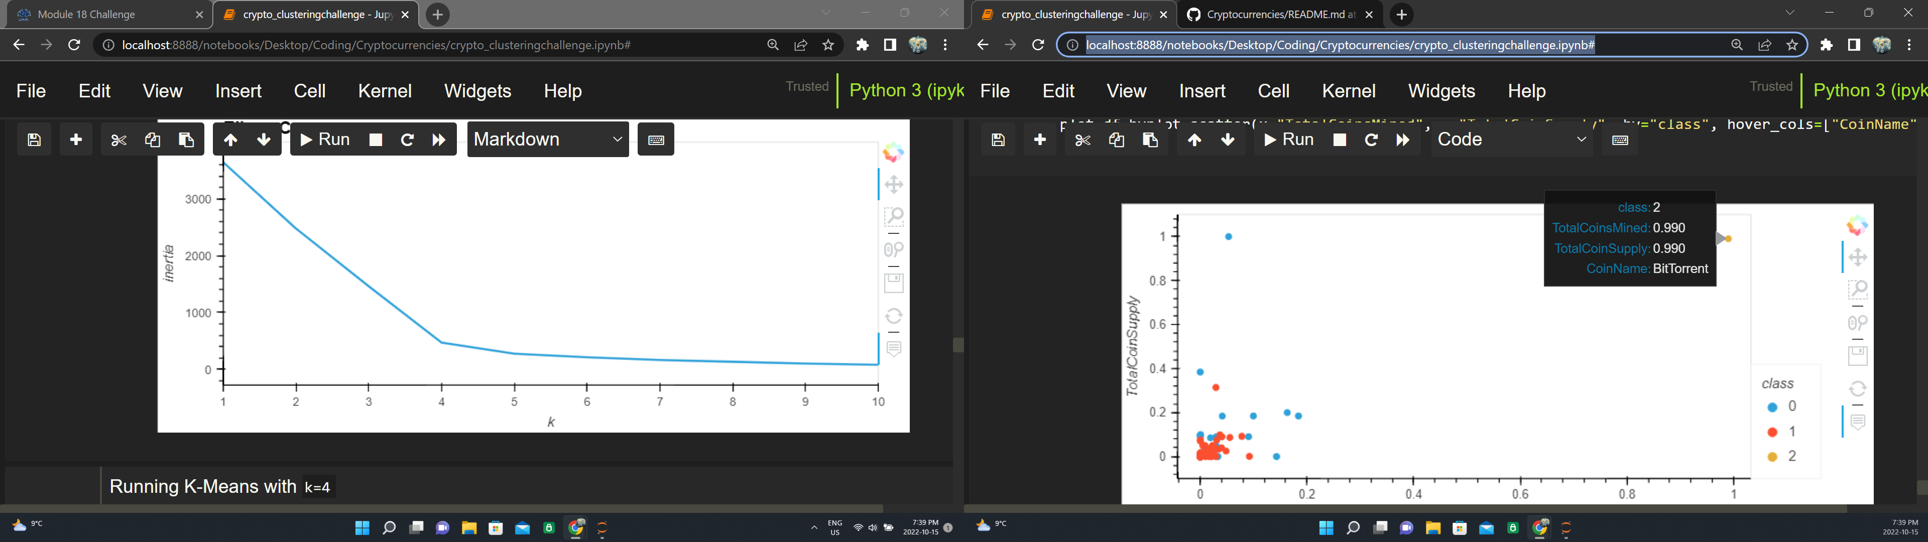This screenshot has width=1928, height=542.
Task: Interrupt the kernel in left notebook
Action: 376,140
